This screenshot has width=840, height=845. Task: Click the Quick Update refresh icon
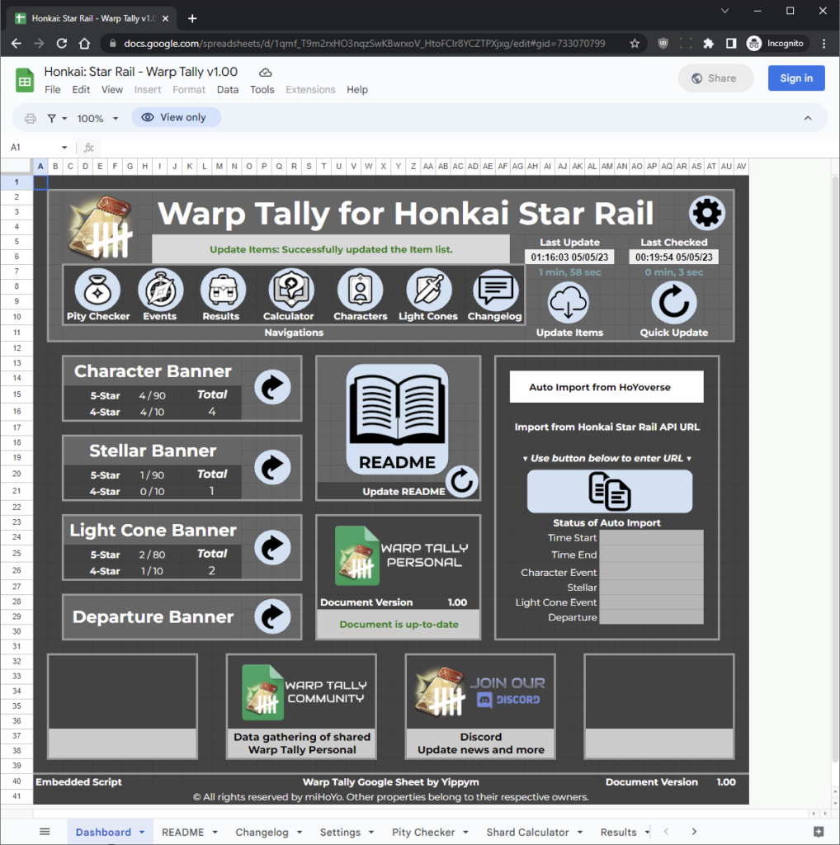pos(674,302)
